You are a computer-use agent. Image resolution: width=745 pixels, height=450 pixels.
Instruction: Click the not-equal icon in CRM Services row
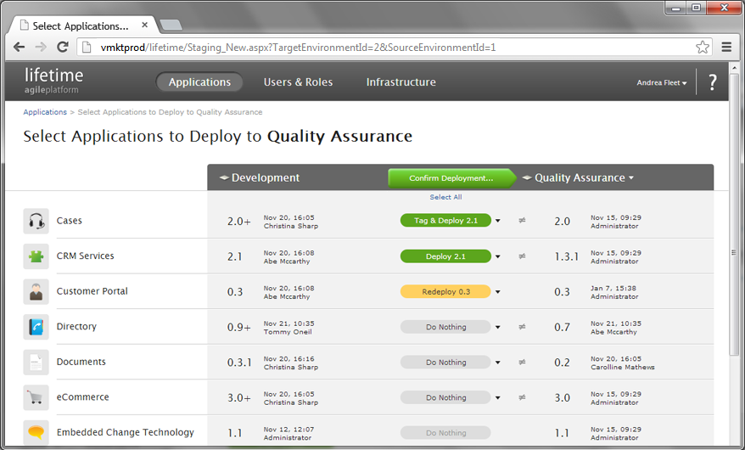[x=522, y=256]
